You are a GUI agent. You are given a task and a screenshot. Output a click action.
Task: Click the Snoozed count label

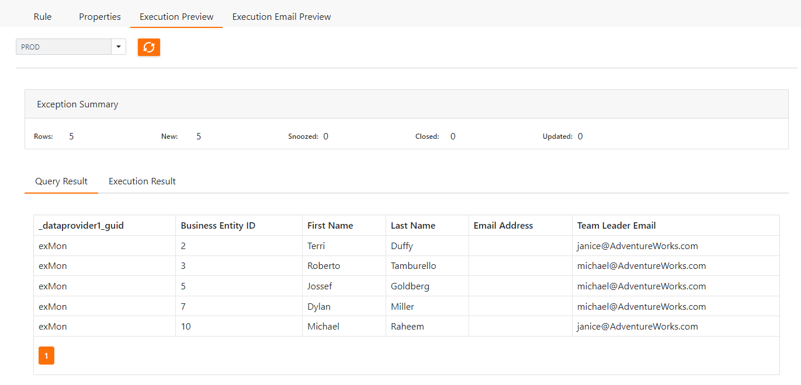click(303, 136)
